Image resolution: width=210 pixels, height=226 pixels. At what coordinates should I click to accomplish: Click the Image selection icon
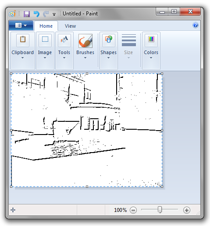point(45,40)
